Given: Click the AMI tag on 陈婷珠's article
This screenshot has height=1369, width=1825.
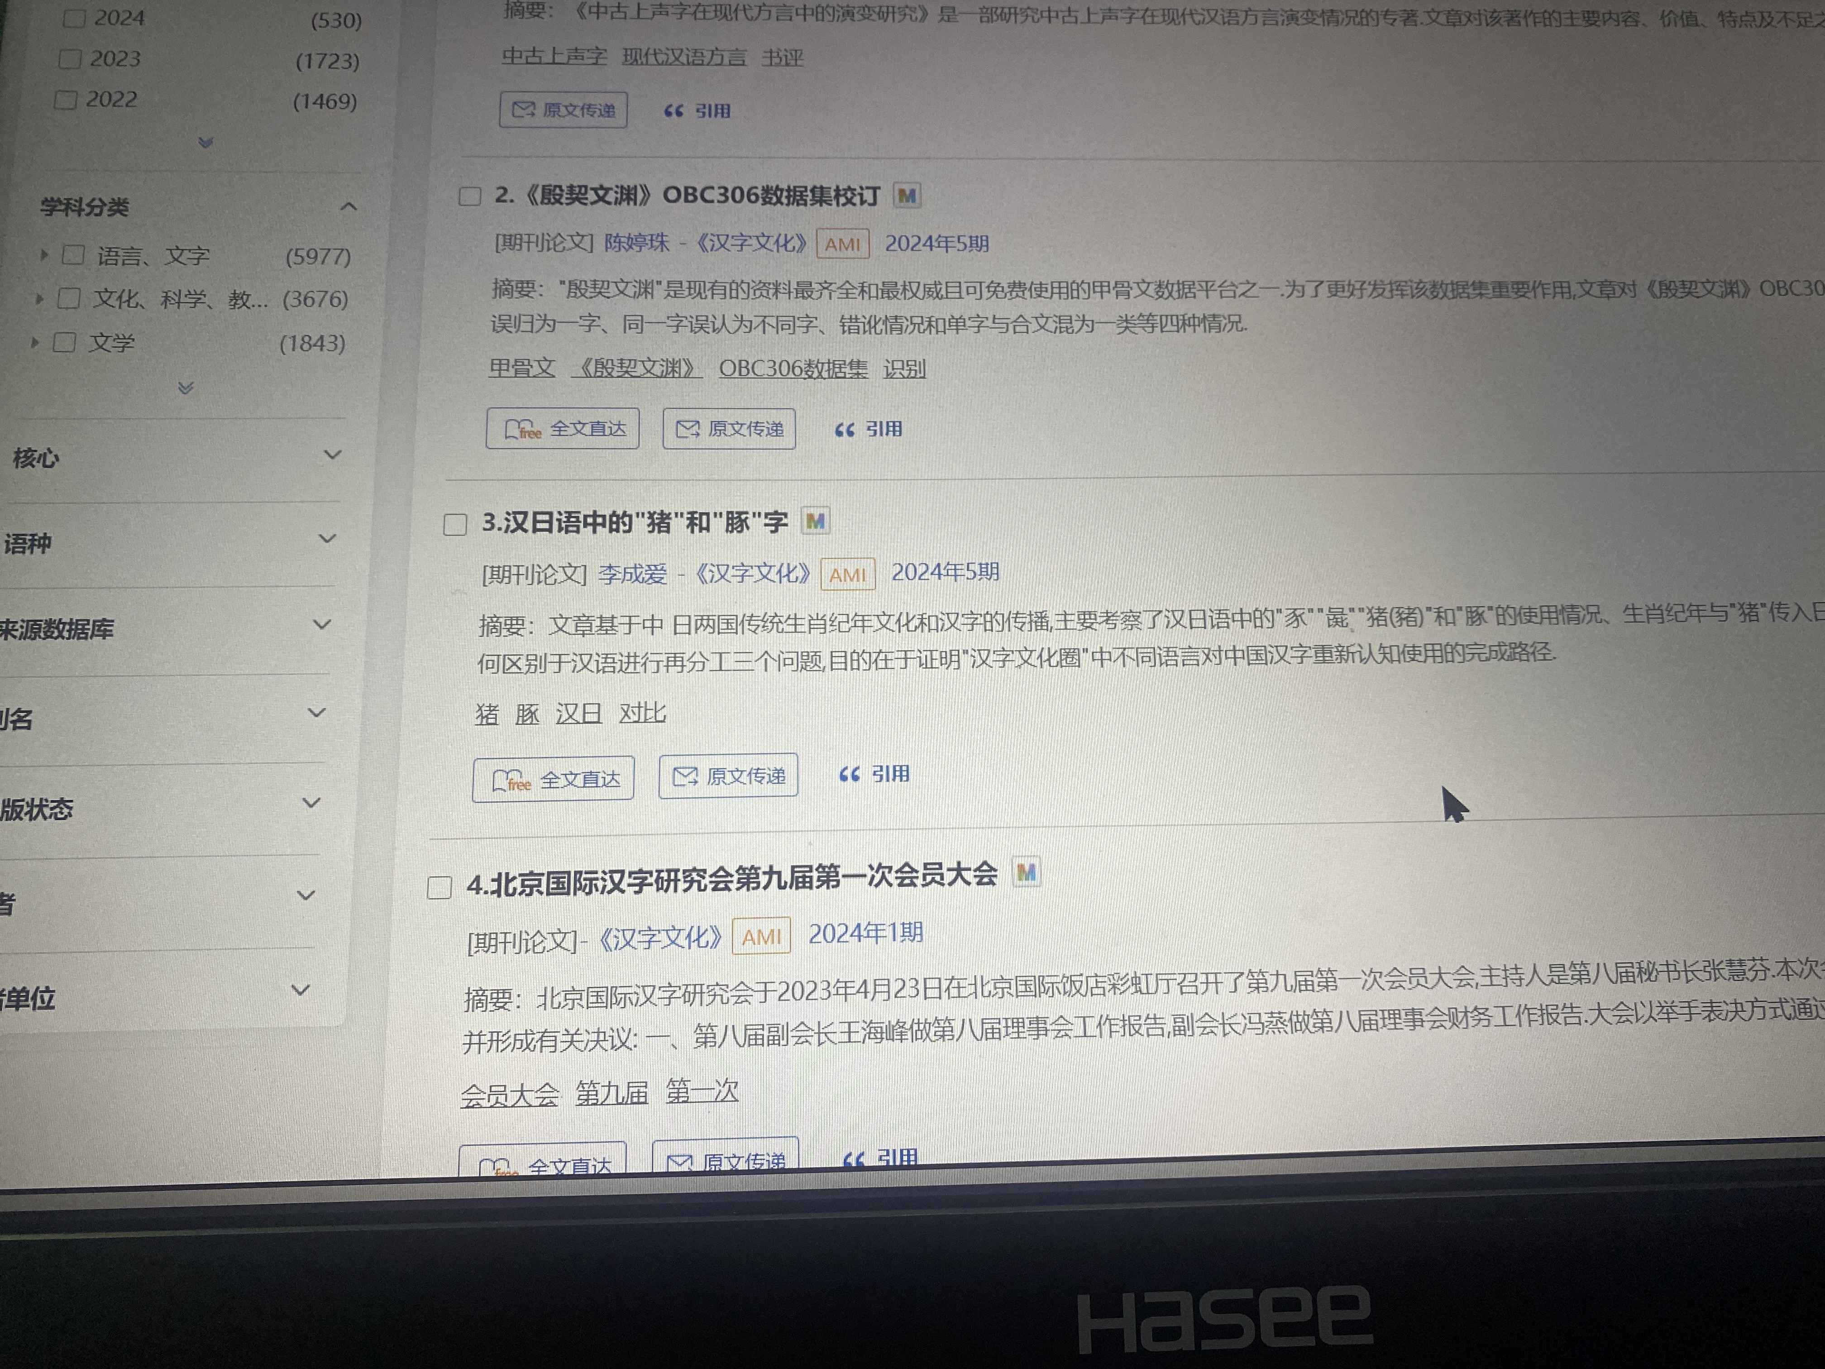Looking at the screenshot, I should pyautogui.click(x=842, y=244).
